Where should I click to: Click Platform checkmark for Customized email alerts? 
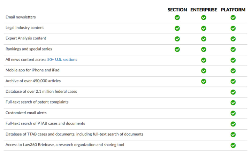[233, 113]
